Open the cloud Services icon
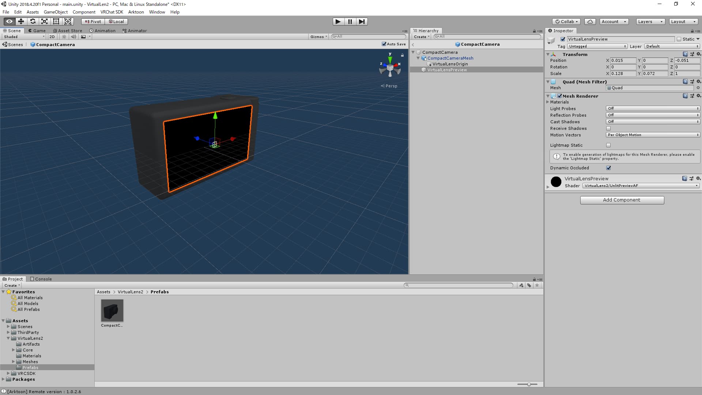The image size is (702, 395). (590, 22)
